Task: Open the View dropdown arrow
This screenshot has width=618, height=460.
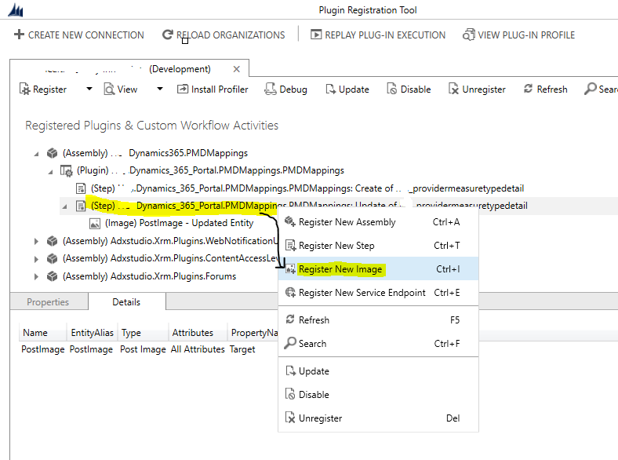Action: point(160,89)
